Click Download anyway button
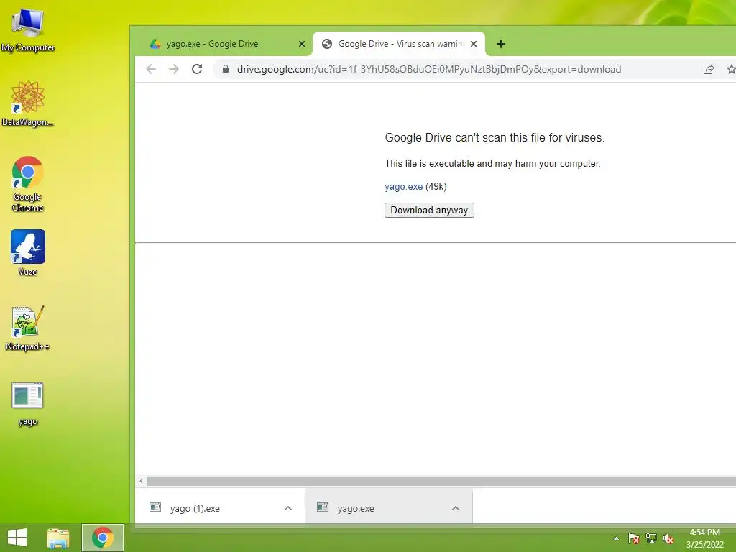This screenshot has height=552, width=736. click(429, 211)
